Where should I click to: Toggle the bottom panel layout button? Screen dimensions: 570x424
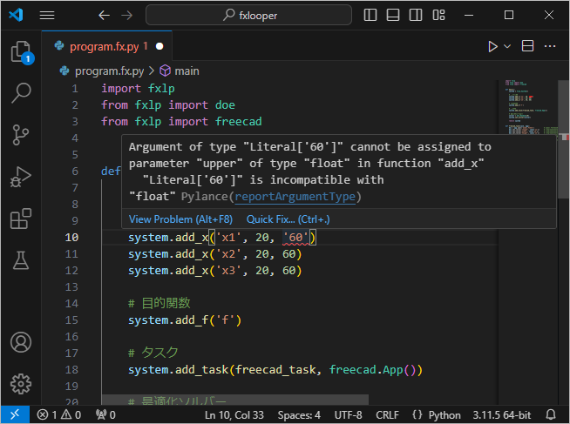click(393, 15)
